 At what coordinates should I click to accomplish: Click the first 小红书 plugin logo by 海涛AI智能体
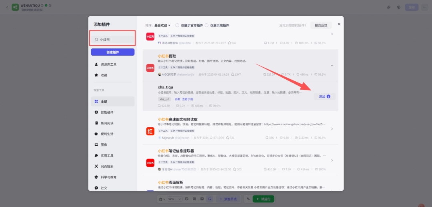[x=150, y=36]
